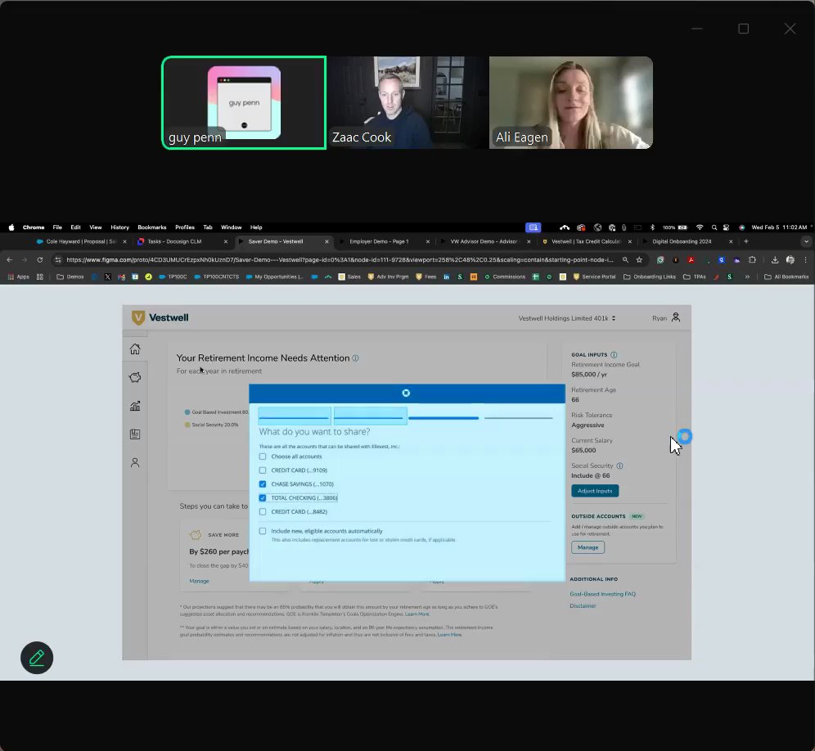
Task: Uncheck the TOTAL CHECKING (...3806) checkbox
Action: (263, 498)
